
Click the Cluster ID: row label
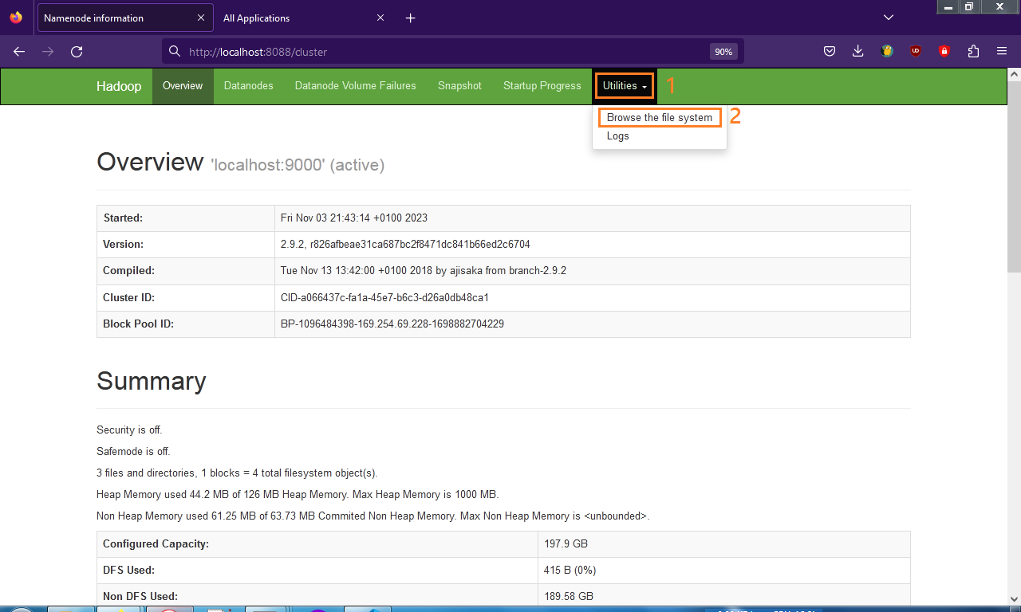pyautogui.click(x=128, y=297)
